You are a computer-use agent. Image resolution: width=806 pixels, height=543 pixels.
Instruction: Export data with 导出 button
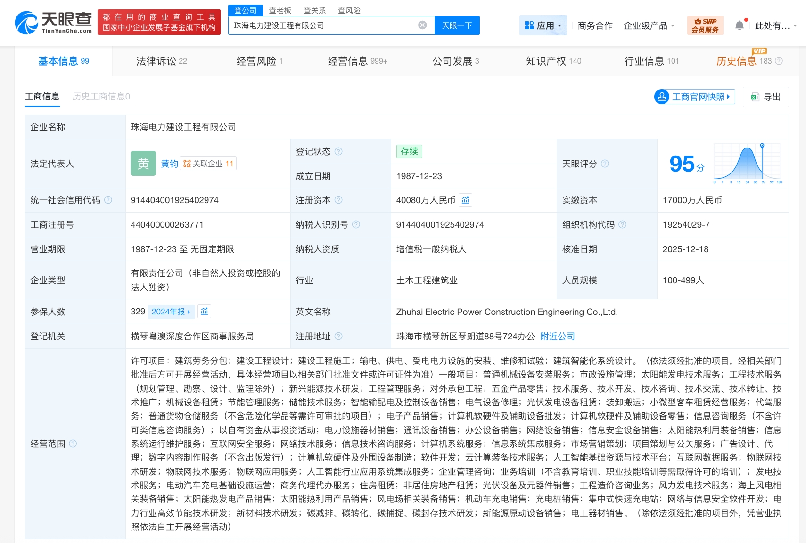766,97
